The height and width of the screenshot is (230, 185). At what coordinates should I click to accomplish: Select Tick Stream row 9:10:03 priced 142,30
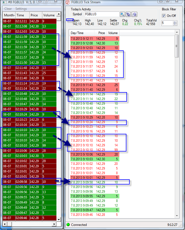tap(95, 159)
